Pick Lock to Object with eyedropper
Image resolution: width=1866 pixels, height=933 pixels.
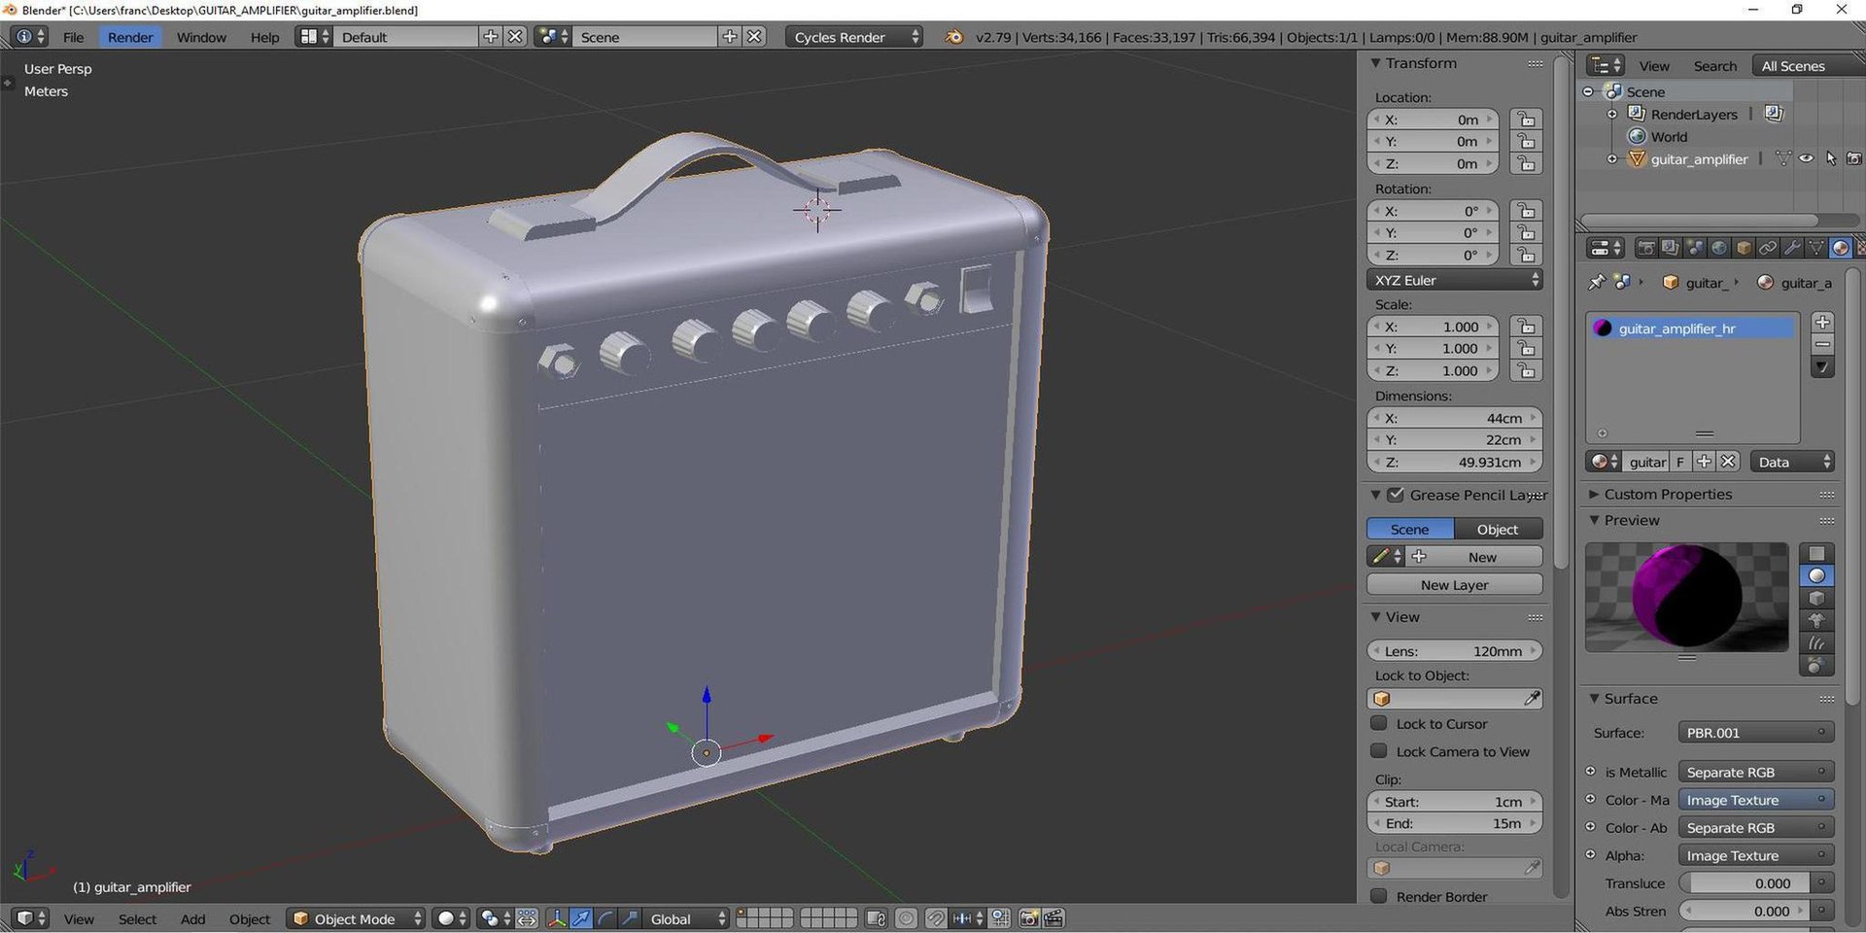[x=1532, y=699]
